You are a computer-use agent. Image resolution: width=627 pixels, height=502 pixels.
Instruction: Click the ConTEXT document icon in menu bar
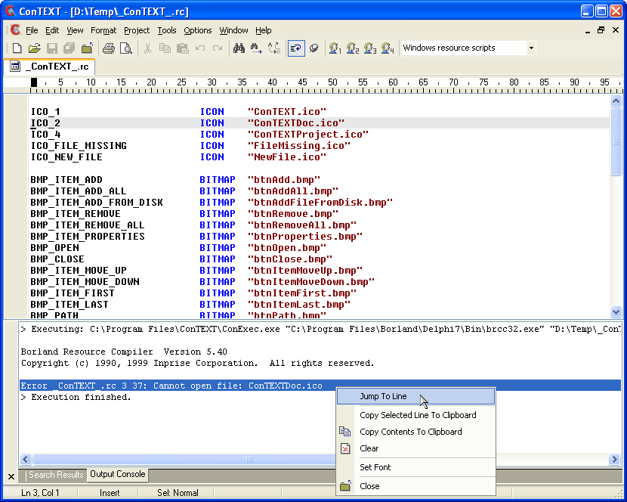point(16,30)
